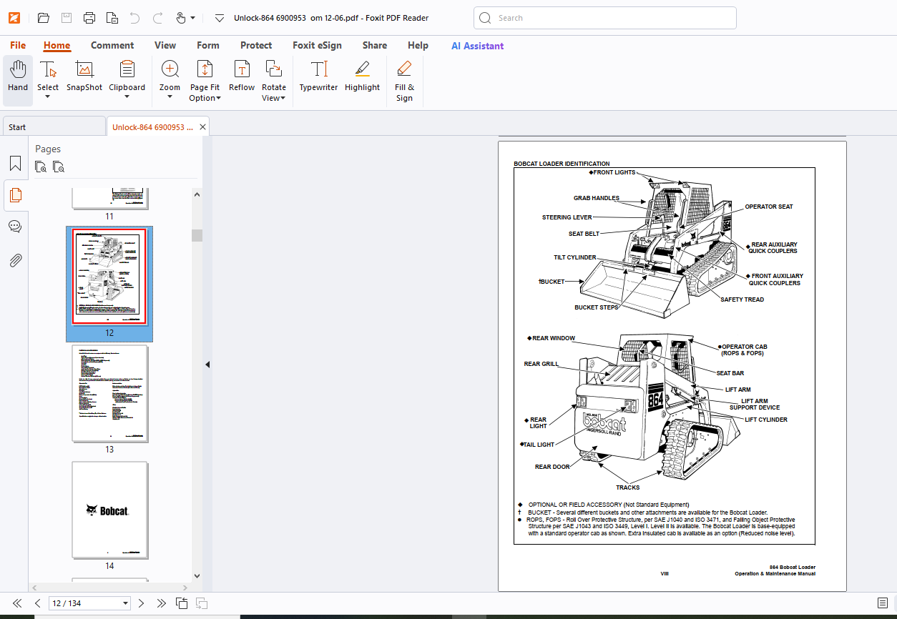Click the Undo arrow in the title bar
Image resolution: width=897 pixels, height=619 pixels.
point(135,18)
